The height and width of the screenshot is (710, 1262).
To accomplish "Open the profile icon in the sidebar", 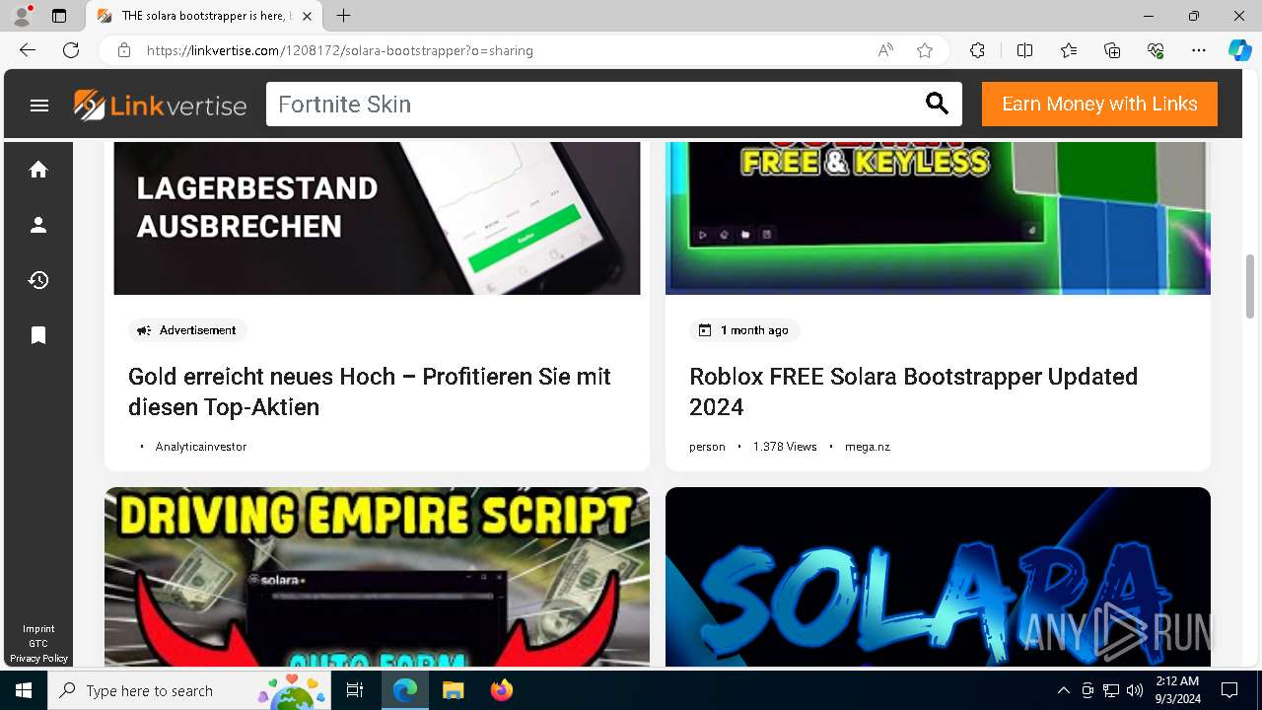I will tap(38, 225).
